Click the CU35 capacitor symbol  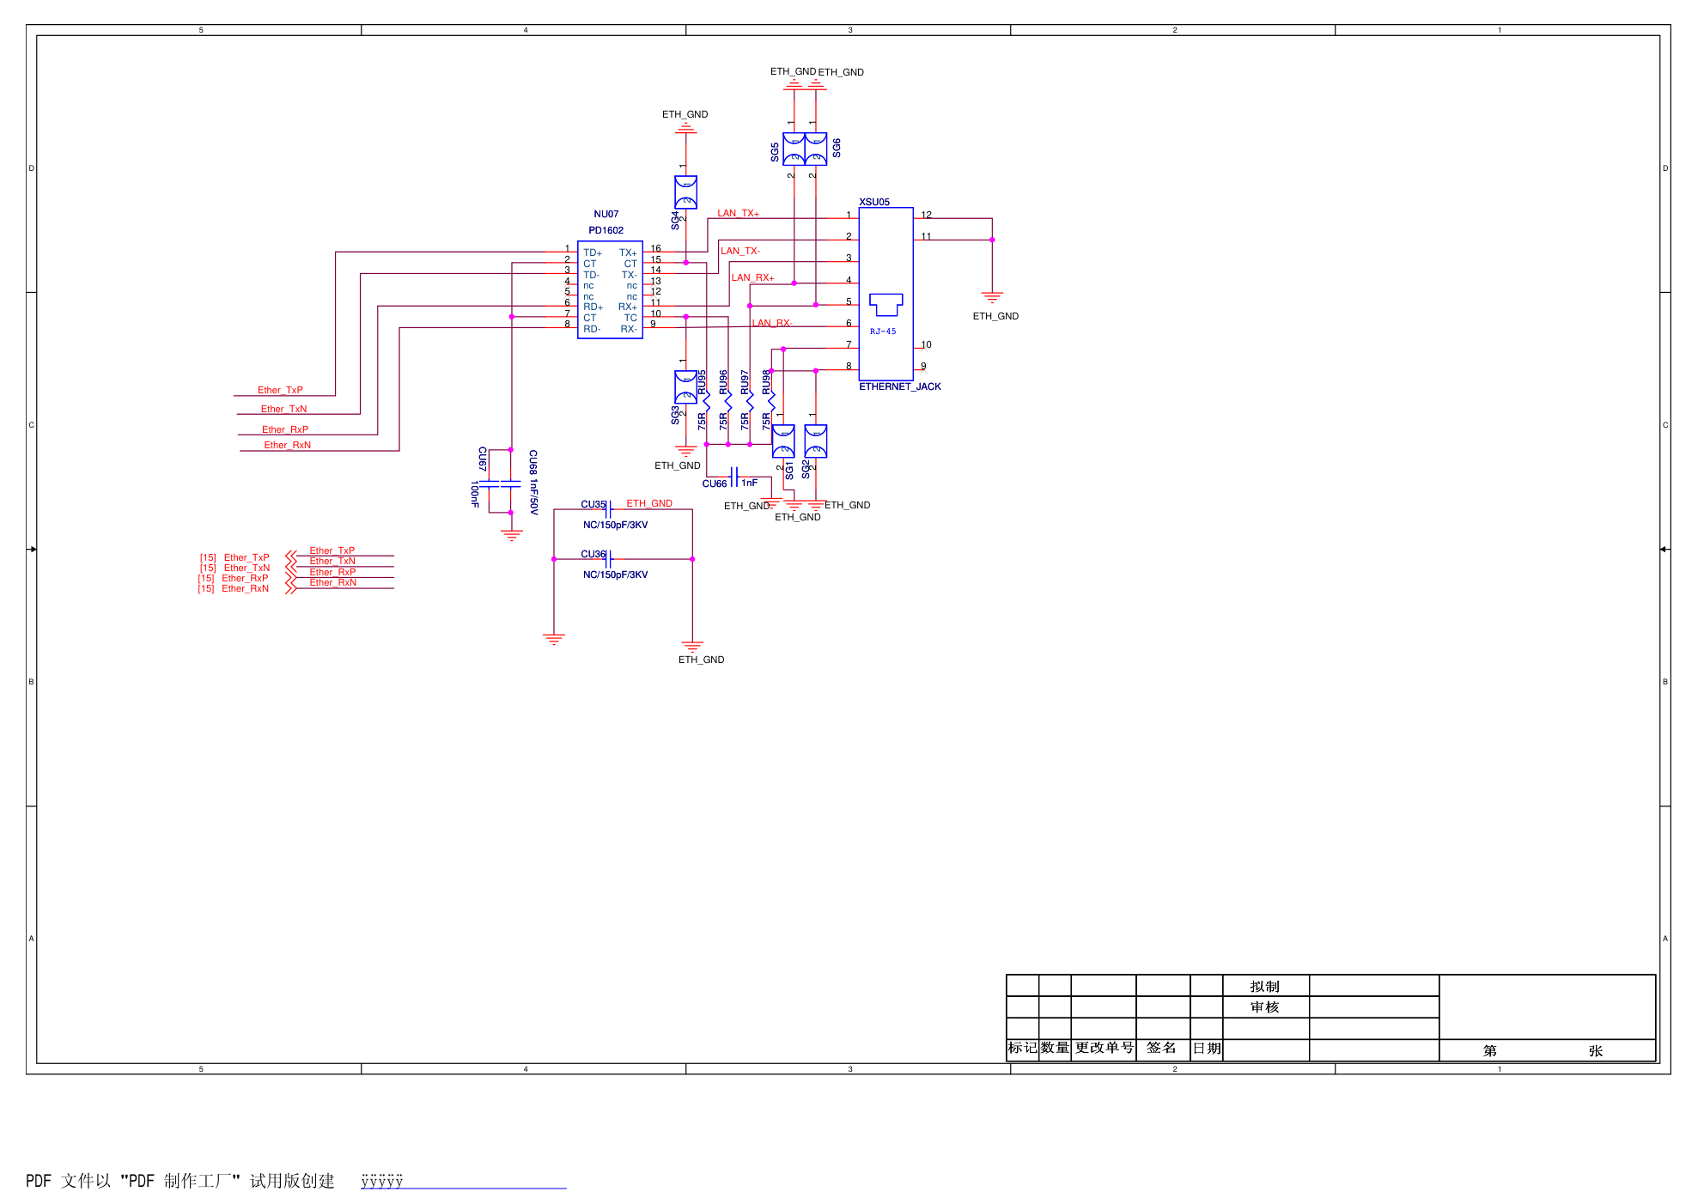coord(609,509)
